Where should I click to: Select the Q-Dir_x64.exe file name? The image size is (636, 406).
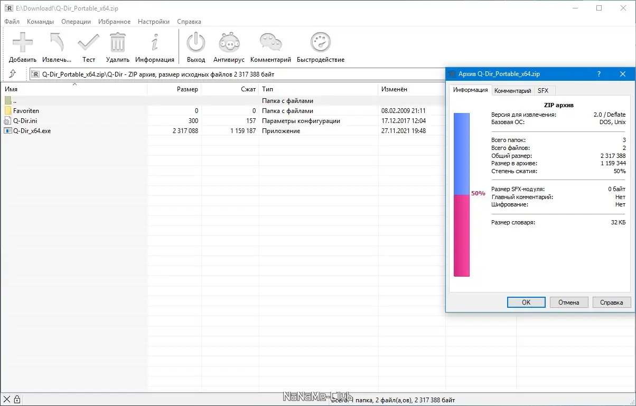32,131
